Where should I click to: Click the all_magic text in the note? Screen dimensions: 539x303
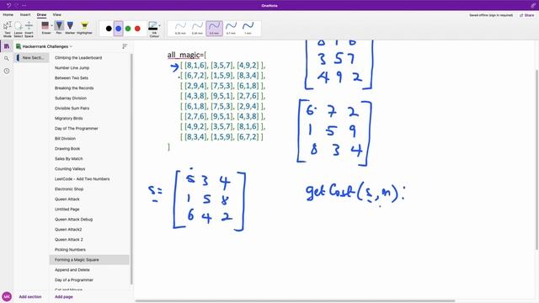pyautogui.click(x=184, y=55)
